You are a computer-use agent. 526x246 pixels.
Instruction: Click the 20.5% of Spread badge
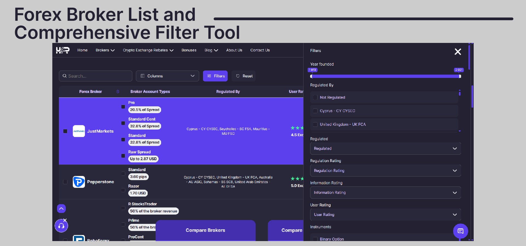click(145, 110)
